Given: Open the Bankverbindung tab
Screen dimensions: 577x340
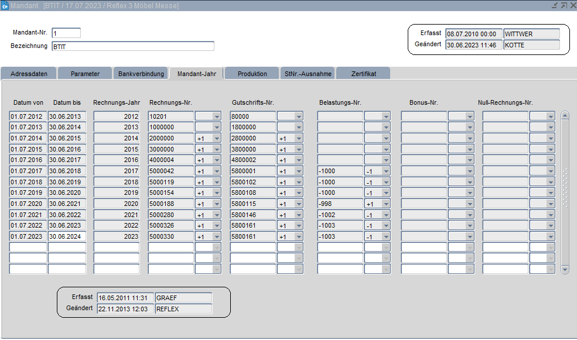Looking at the screenshot, I should tap(141, 74).
